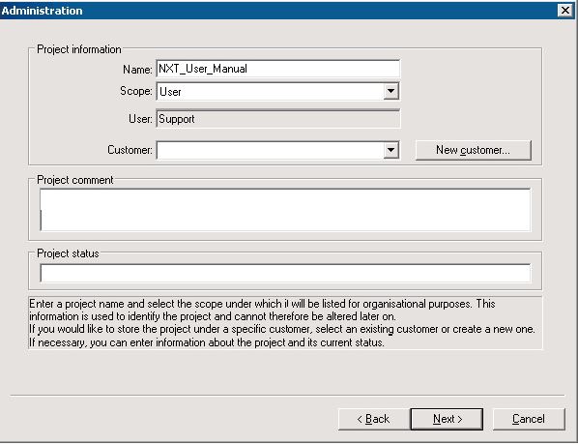Image resolution: width=578 pixels, height=445 pixels.
Task: Click the Name: label
Action: point(137,70)
